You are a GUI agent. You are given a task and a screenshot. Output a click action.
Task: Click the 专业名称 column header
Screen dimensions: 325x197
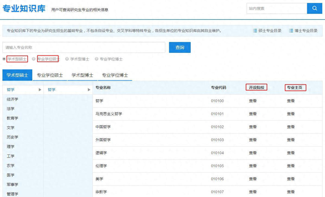(x=103, y=88)
